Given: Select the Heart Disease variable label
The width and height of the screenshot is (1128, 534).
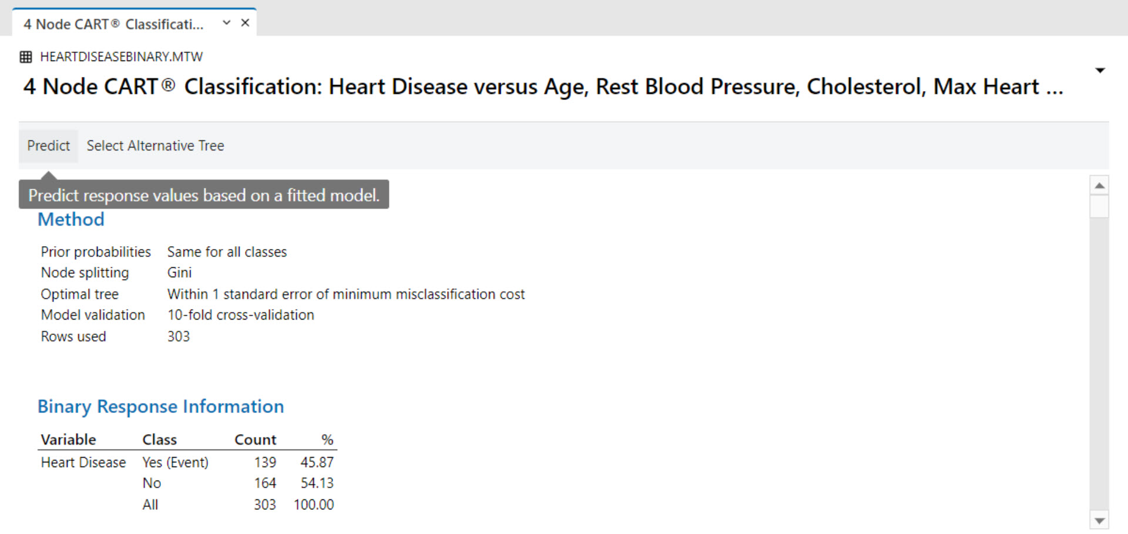Looking at the screenshot, I should [83, 462].
